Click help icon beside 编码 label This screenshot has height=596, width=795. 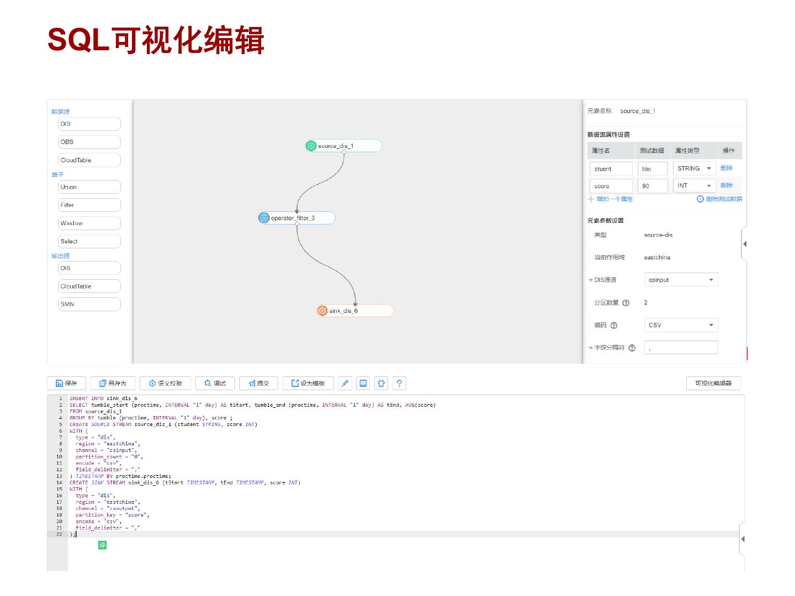[614, 326]
